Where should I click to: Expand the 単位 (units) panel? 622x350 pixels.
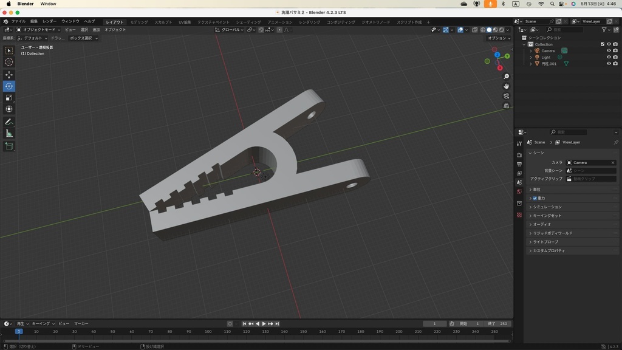tap(536, 190)
